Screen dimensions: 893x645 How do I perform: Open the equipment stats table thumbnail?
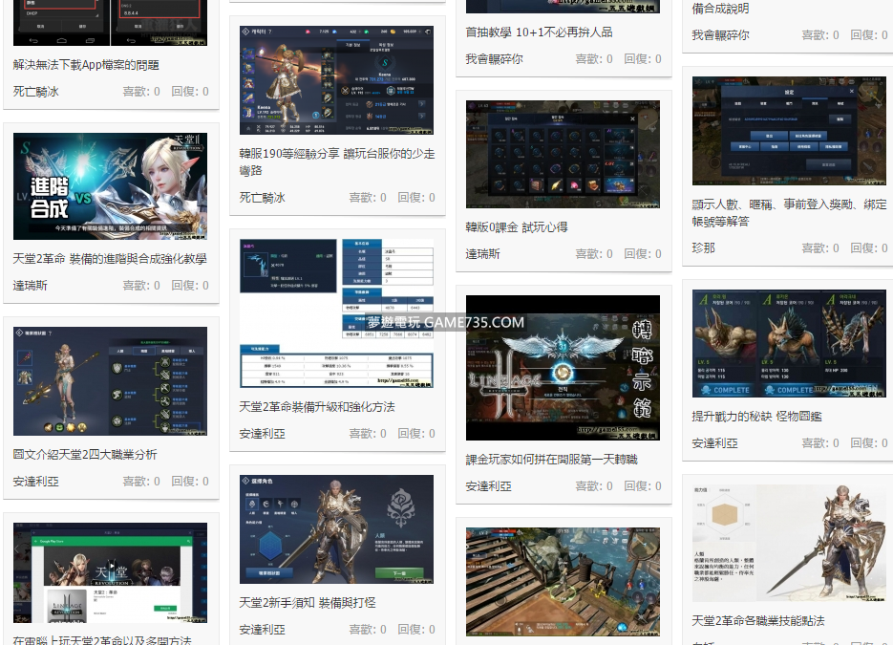point(336,314)
